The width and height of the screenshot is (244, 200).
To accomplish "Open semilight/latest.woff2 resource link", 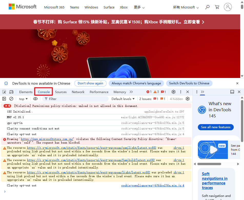I will (x=91, y=148).
